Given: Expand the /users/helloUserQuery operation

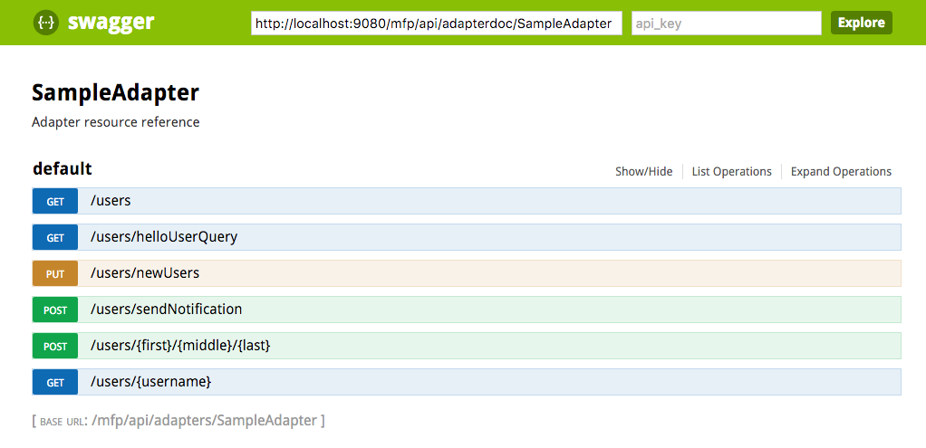Looking at the screenshot, I should [x=164, y=237].
